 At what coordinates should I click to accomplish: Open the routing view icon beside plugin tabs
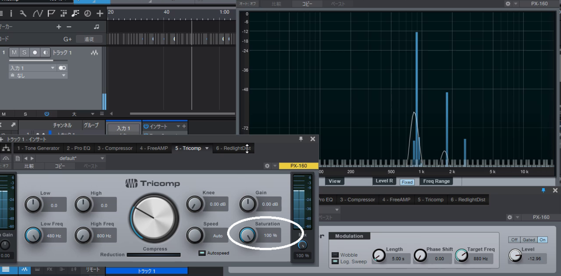coord(6,148)
